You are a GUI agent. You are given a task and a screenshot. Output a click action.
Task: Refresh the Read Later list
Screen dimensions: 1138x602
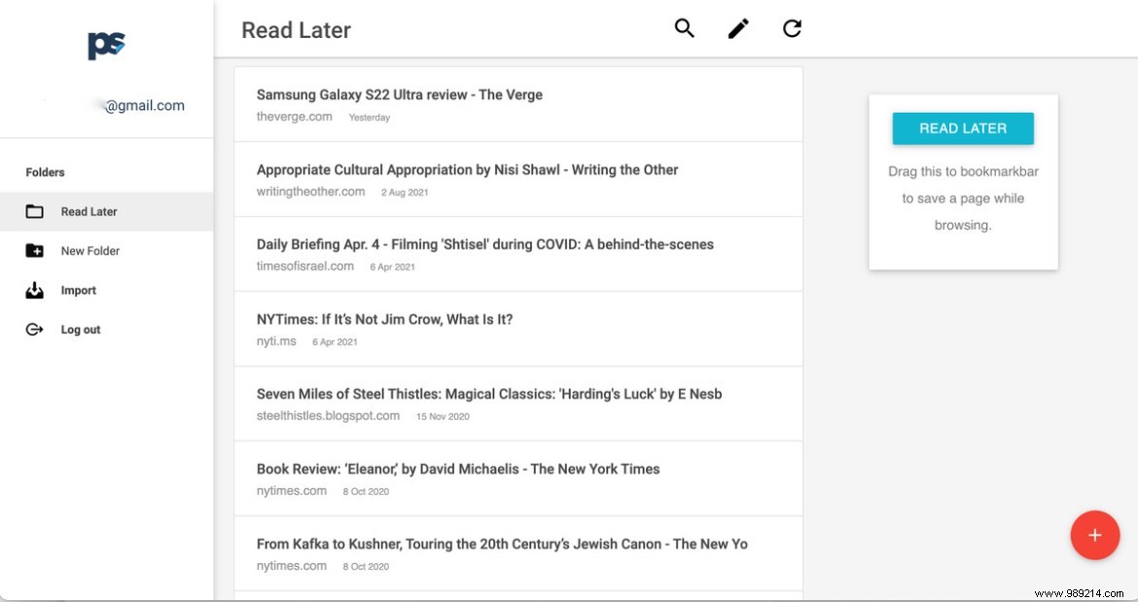(x=792, y=29)
